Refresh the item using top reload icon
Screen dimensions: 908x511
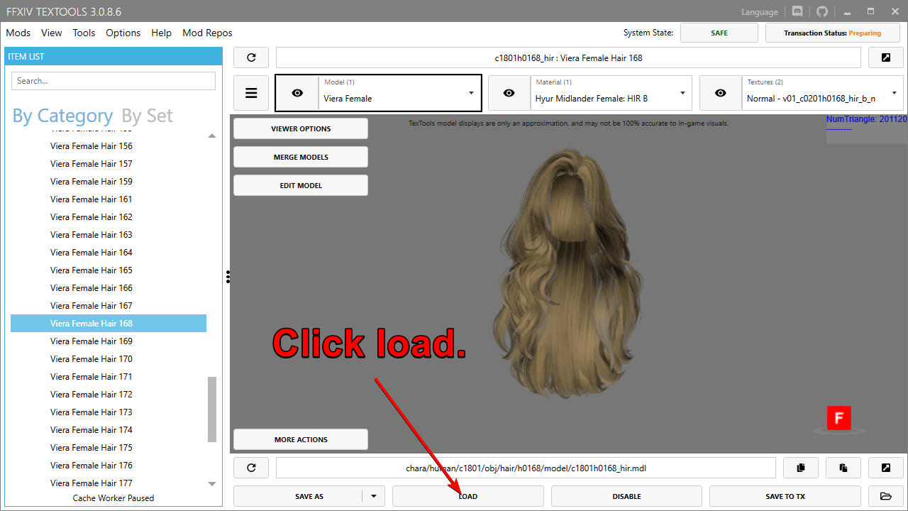251,57
